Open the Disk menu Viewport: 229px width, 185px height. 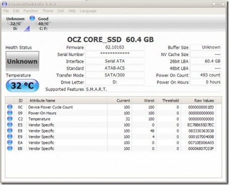click(61, 11)
